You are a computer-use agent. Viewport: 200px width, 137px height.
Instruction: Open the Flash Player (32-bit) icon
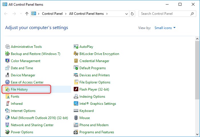click(x=76, y=89)
